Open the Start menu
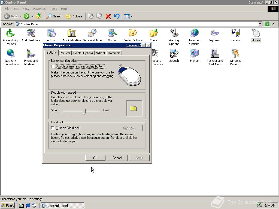 pyautogui.click(x=7, y=205)
